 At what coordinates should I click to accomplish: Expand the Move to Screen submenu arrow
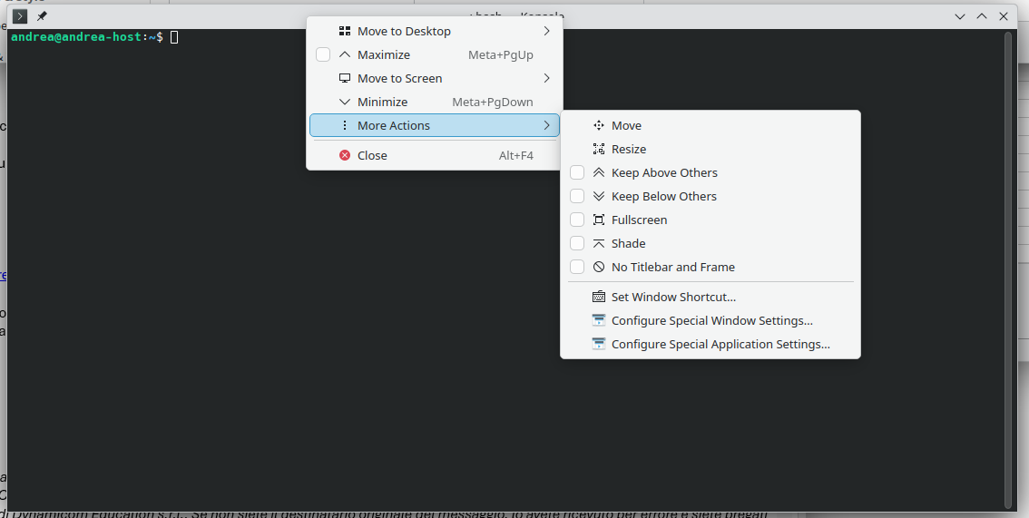click(x=546, y=79)
